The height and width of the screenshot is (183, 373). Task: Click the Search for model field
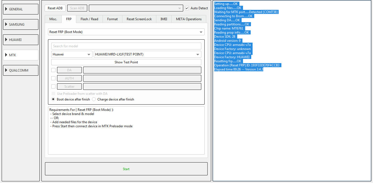coord(126,46)
